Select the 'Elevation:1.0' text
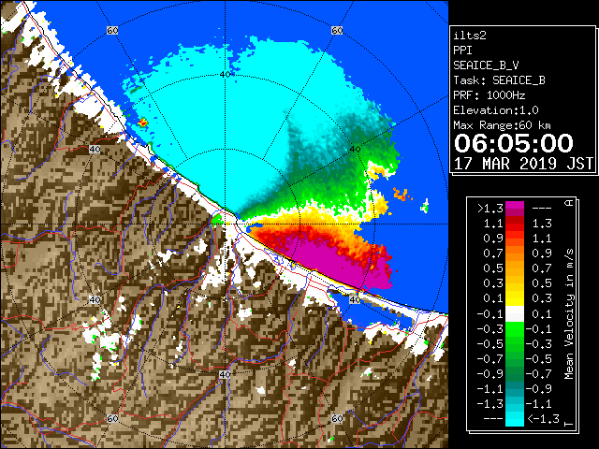This screenshot has height=449, width=599. tap(496, 110)
